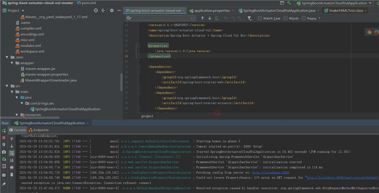Jump to previous search occurrence

tap(202, 18)
